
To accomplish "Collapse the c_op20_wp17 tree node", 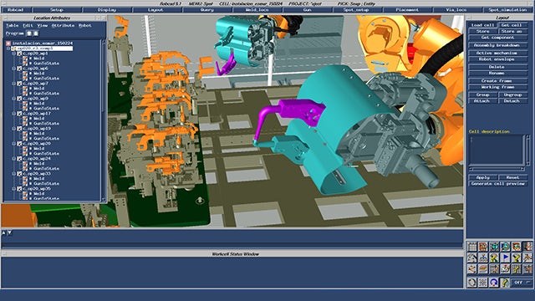I will tap(14, 114).
